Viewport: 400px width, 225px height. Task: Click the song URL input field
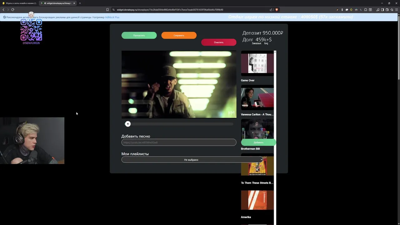[179, 142]
